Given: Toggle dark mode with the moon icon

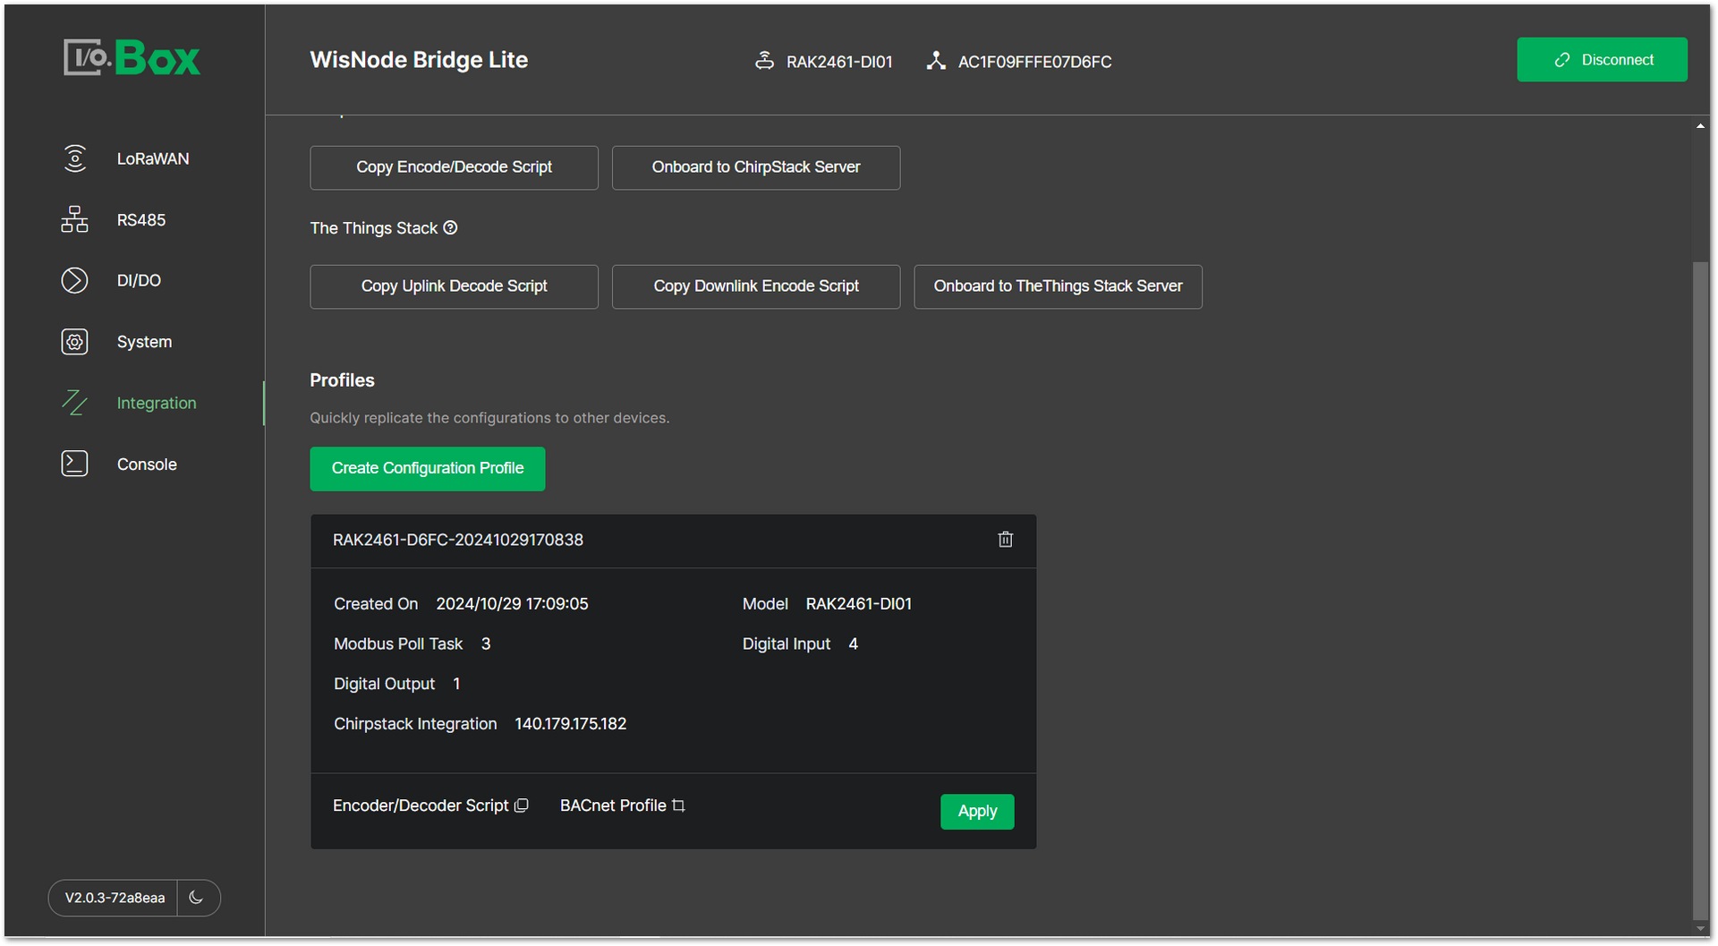Looking at the screenshot, I should (x=197, y=898).
